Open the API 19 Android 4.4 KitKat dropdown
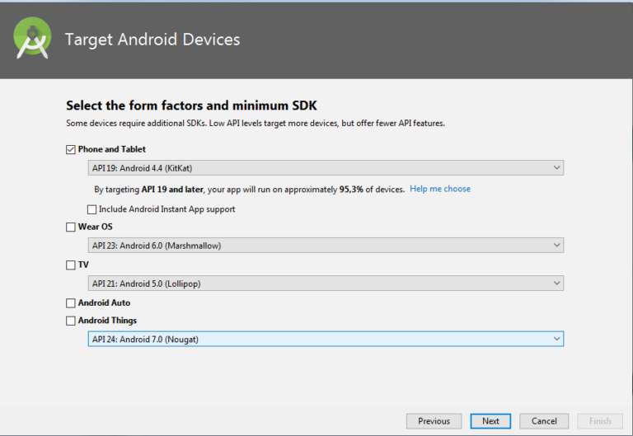Screen dimensions: 633x436 (x=326, y=168)
